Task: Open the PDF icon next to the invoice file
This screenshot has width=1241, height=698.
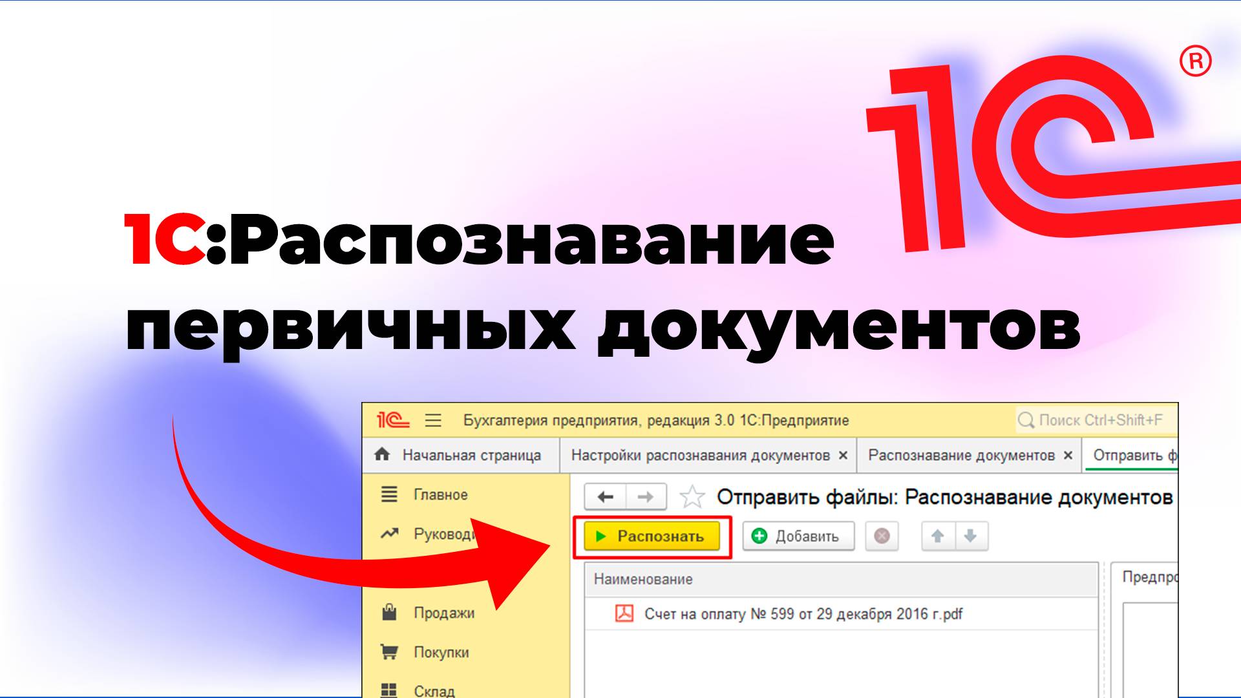Action: pos(624,614)
